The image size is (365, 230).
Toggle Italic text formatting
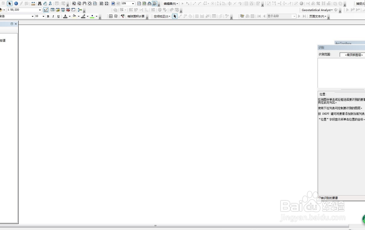(x=53, y=16)
